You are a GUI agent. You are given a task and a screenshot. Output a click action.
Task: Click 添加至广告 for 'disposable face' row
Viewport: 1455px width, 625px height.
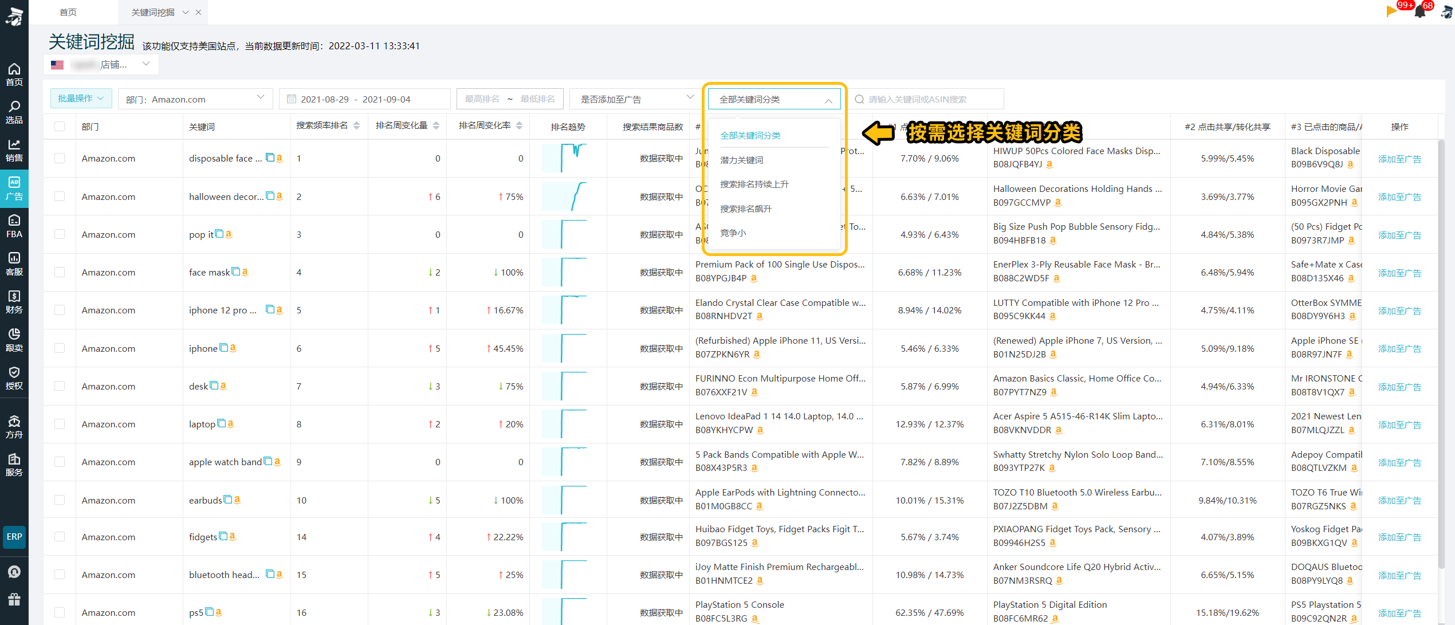[x=1399, y=159]
